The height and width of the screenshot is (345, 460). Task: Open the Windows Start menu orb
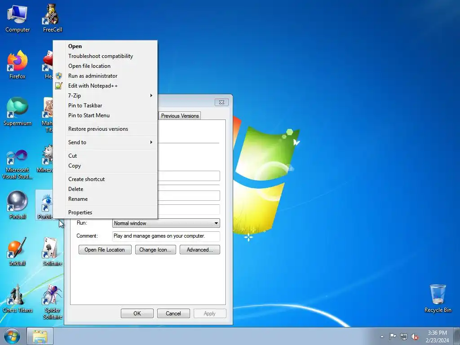[x=12, y=336]
